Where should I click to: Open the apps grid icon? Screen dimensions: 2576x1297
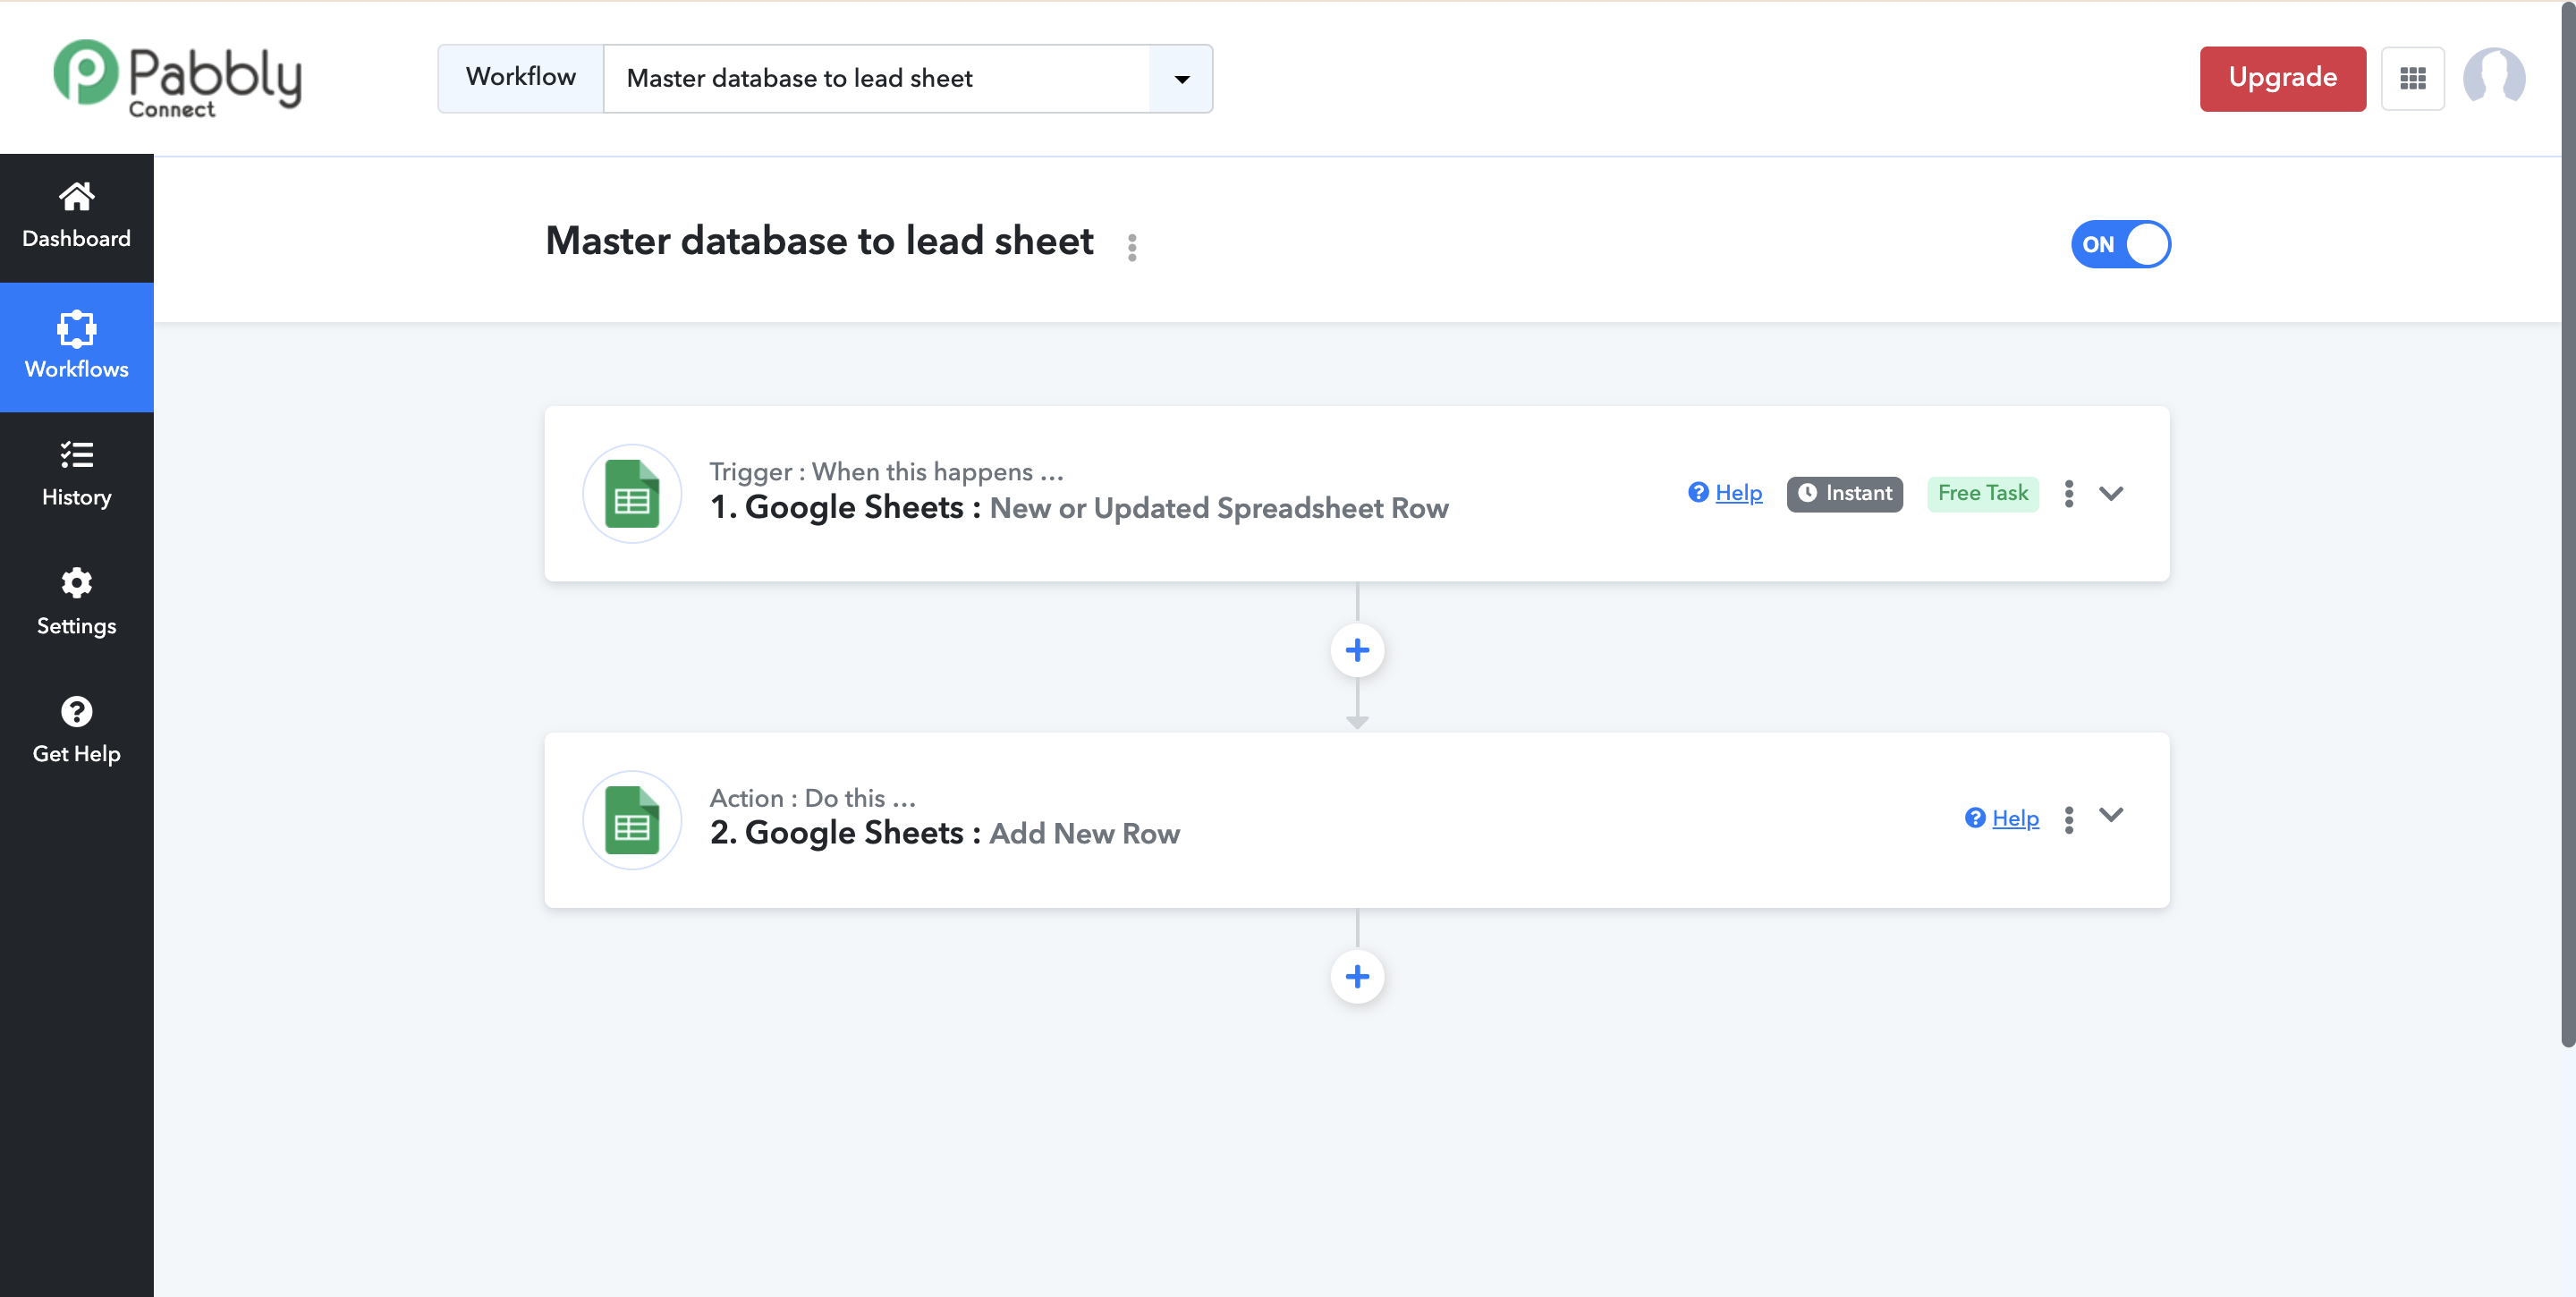tap(2412, 78)
